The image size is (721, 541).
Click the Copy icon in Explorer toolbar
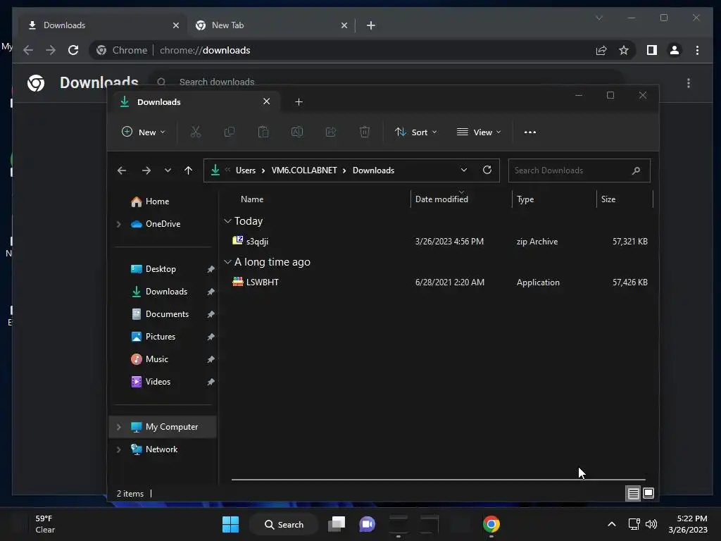229,132
